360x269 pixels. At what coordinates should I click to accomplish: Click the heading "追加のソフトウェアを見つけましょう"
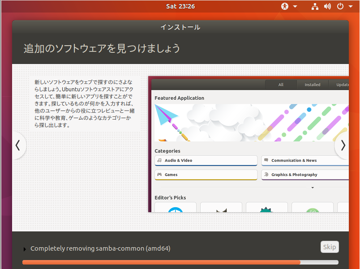(x=102, y=48)
